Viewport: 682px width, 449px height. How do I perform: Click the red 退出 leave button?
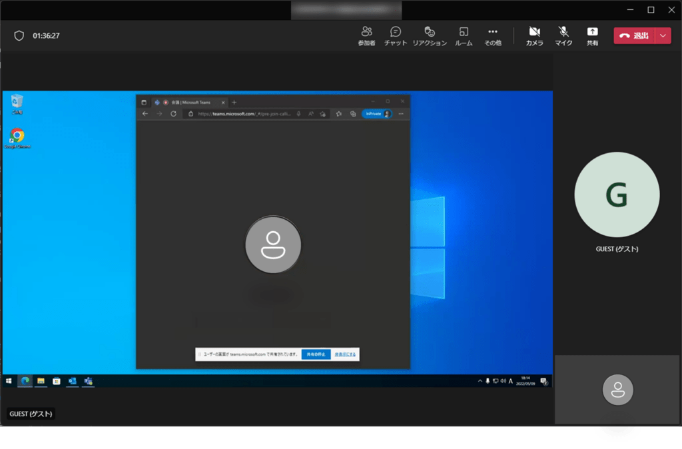[634, 36]
